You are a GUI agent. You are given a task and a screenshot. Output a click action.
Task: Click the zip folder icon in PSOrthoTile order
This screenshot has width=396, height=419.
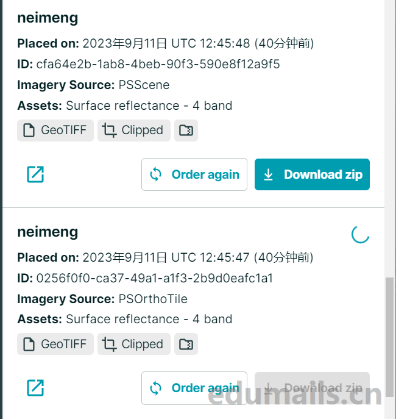pyautogui.click(x=186, y=344)
